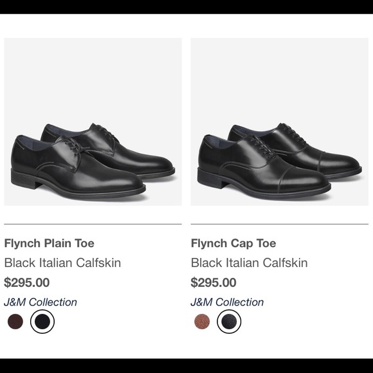The height and width of the screenshot is (373, 373).
Task: Click the Flynch Cap Toe product title
Action: coord(233,243)
